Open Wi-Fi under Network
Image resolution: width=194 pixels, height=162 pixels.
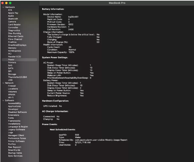click(11, 97)
